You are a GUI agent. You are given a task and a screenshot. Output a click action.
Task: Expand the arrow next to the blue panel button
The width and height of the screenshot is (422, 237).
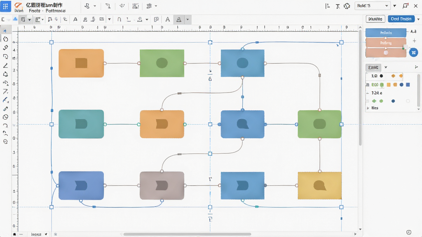tap(418, 19)
